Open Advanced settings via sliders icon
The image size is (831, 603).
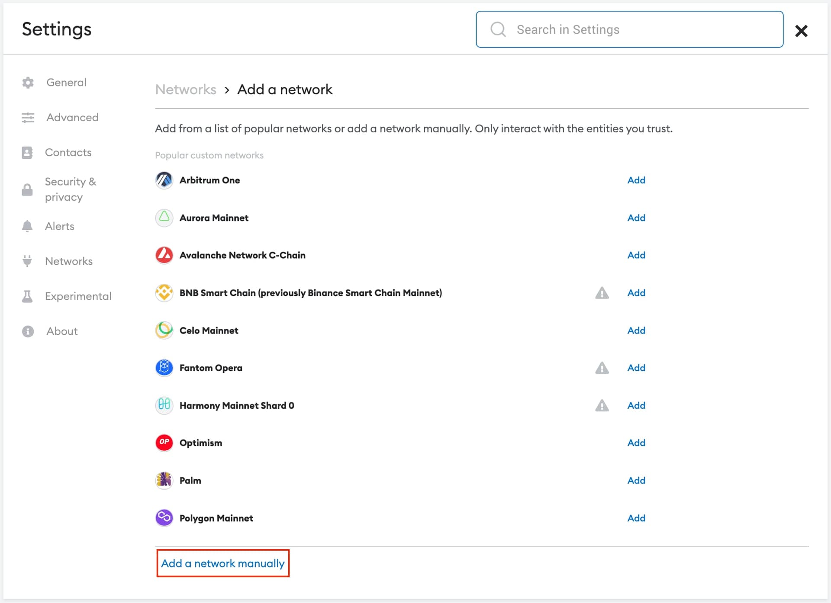(28, 117)
